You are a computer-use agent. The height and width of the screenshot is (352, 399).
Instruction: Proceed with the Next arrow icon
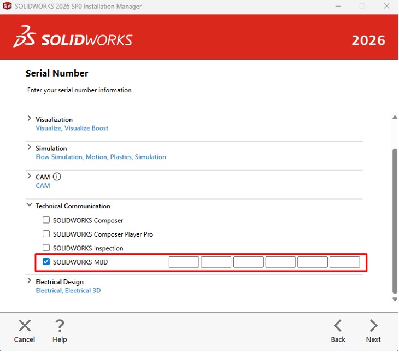tap(373, 326)
